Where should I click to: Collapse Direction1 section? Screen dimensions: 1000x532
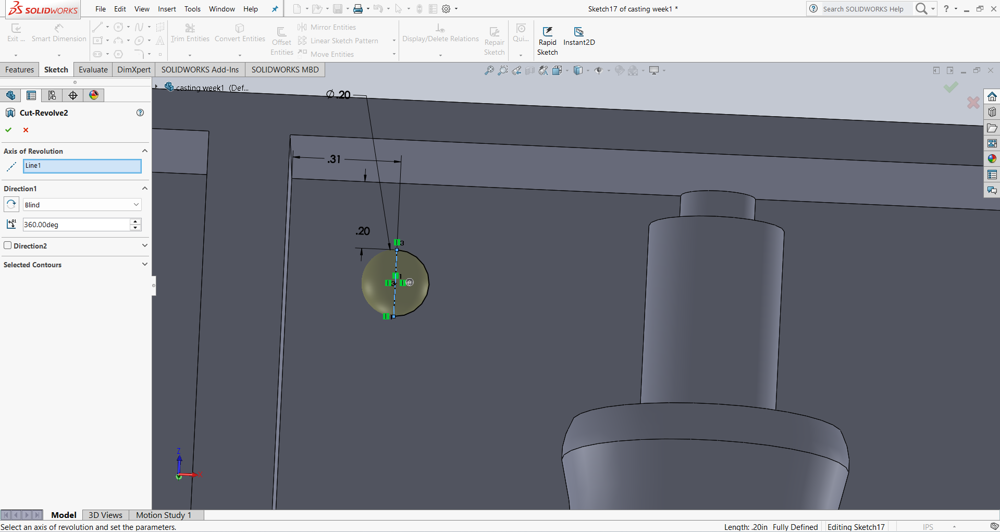145,188
